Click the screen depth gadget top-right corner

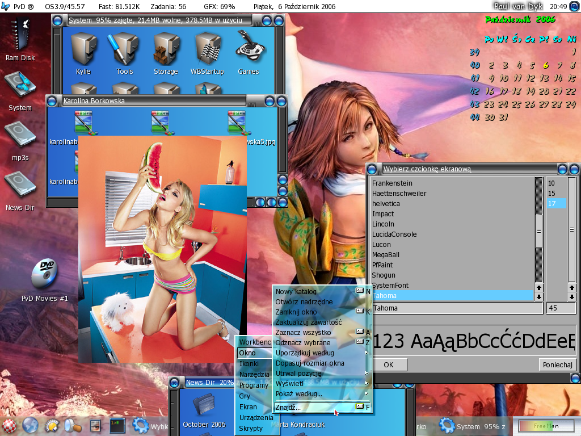click(x=575, y=6)
